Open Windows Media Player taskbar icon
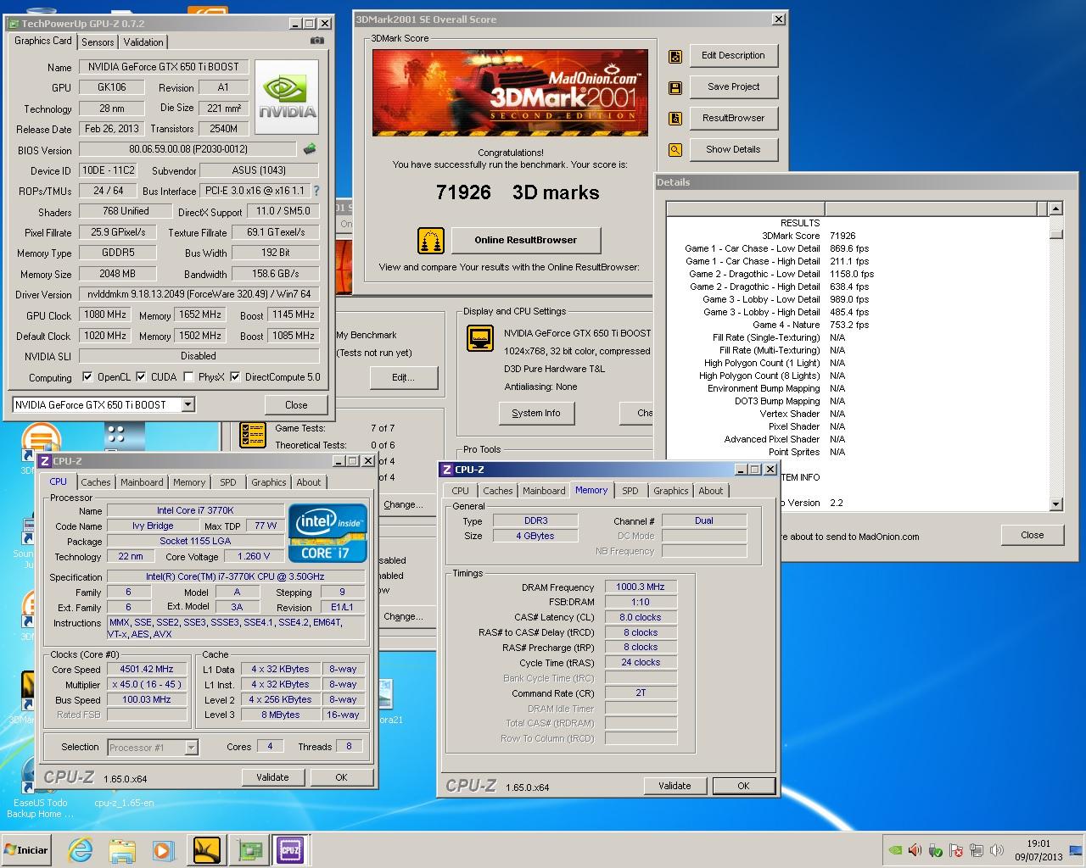 pos(163,849)
